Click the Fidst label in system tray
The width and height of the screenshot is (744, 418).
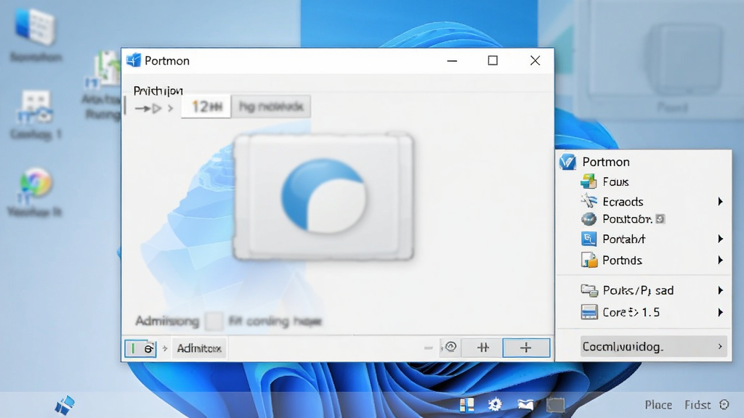coord(697,405)
